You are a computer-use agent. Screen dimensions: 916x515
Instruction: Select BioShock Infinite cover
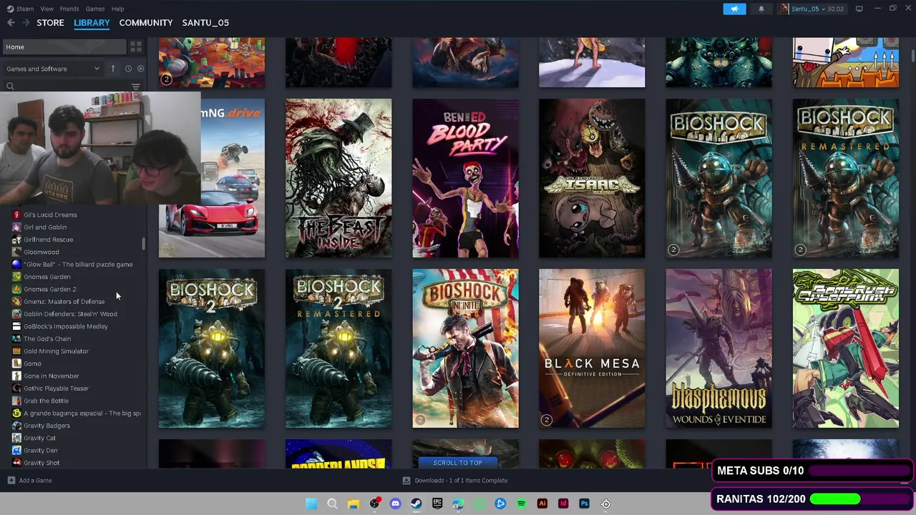coord(465,348)
